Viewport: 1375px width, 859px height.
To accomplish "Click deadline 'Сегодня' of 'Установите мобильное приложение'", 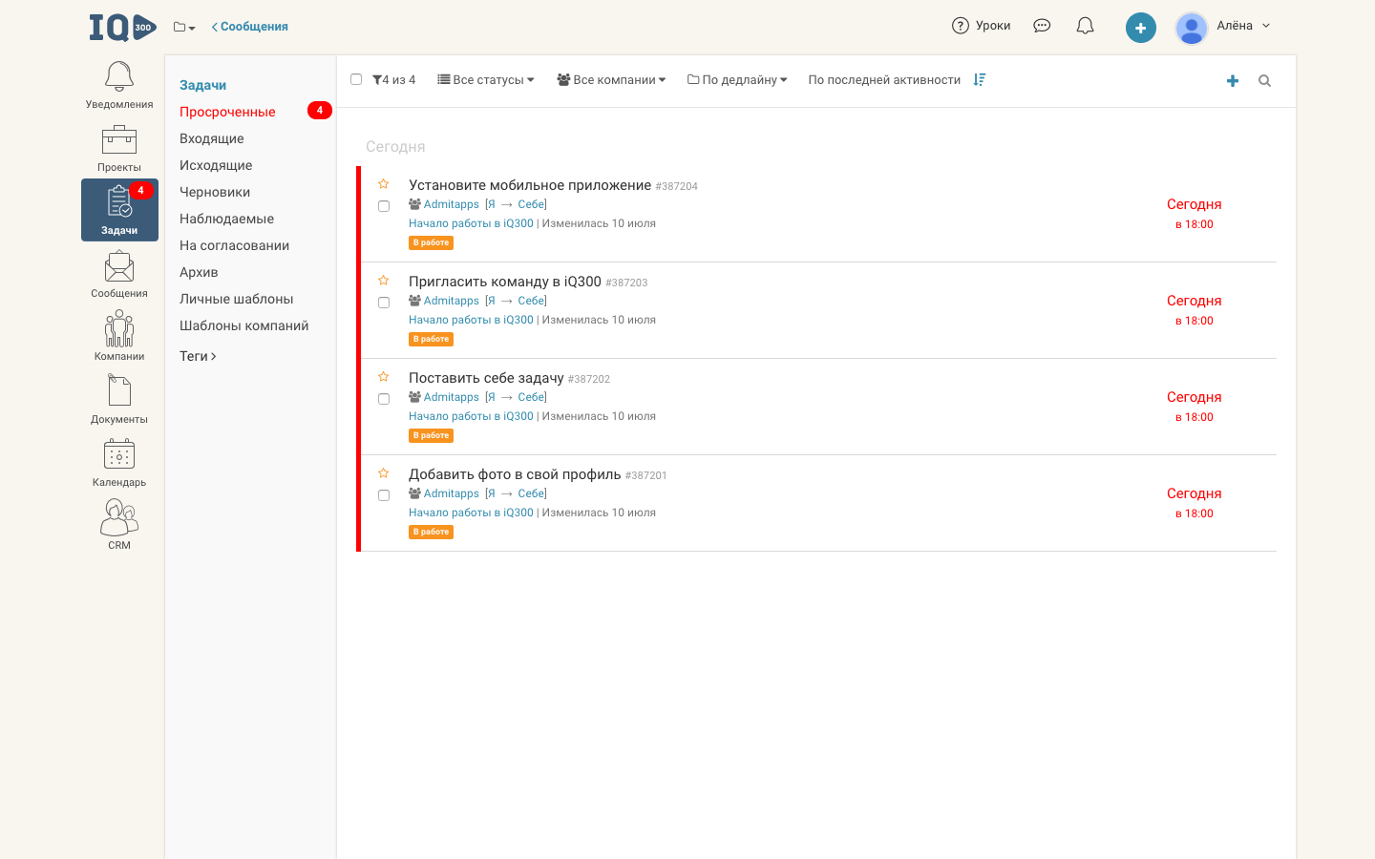I will pos(1195,204).
